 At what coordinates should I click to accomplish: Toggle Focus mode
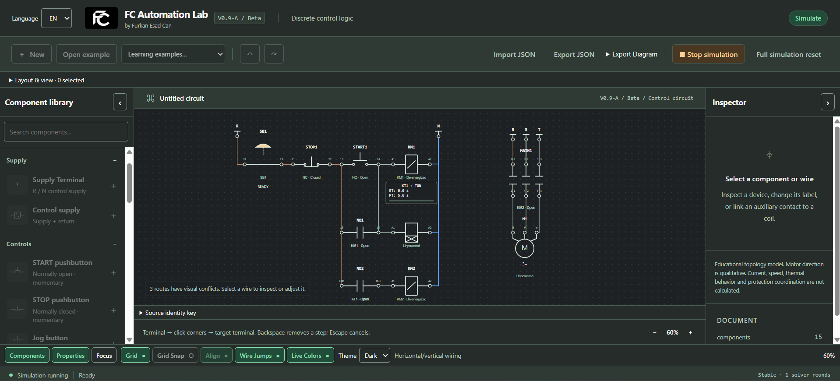coord(104,356)
